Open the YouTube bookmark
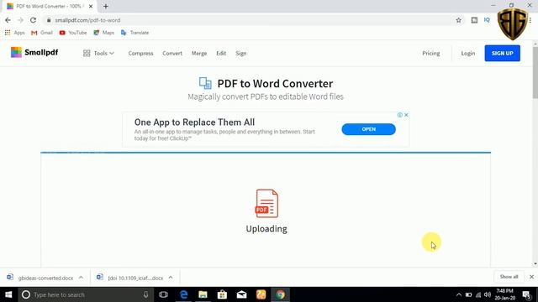The height and width of the screenshot is (302, 538). 73,33
